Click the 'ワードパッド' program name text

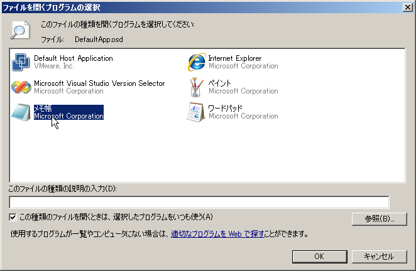click(225, 109)
